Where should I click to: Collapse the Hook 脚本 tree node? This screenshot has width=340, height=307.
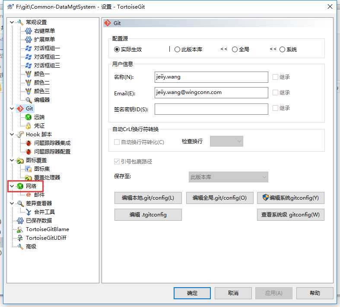click(x=12, y=135)
